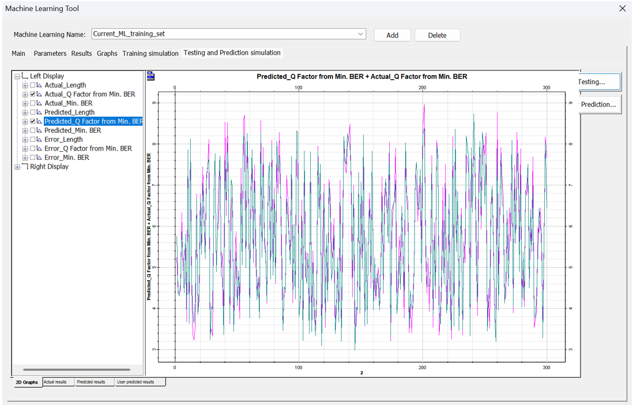Image resolution: width=633 pixels, height=405 pixels.
Task: Click the Delete button
Action: (x=437, y=35)
